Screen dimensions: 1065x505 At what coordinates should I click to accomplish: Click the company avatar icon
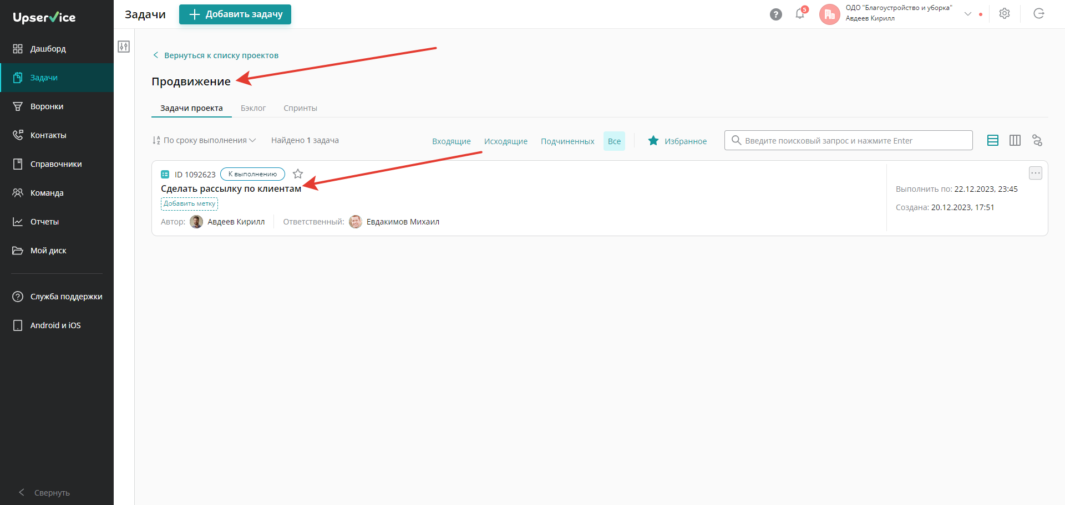tap(830, 14)
